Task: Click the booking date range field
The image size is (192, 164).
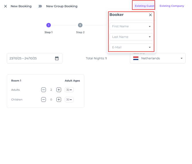Action: 29,58
